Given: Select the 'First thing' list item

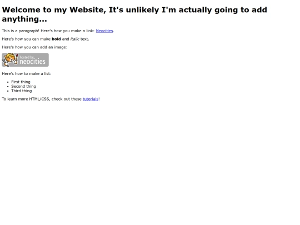Looking at the screenshot, I should pos(21,82).
